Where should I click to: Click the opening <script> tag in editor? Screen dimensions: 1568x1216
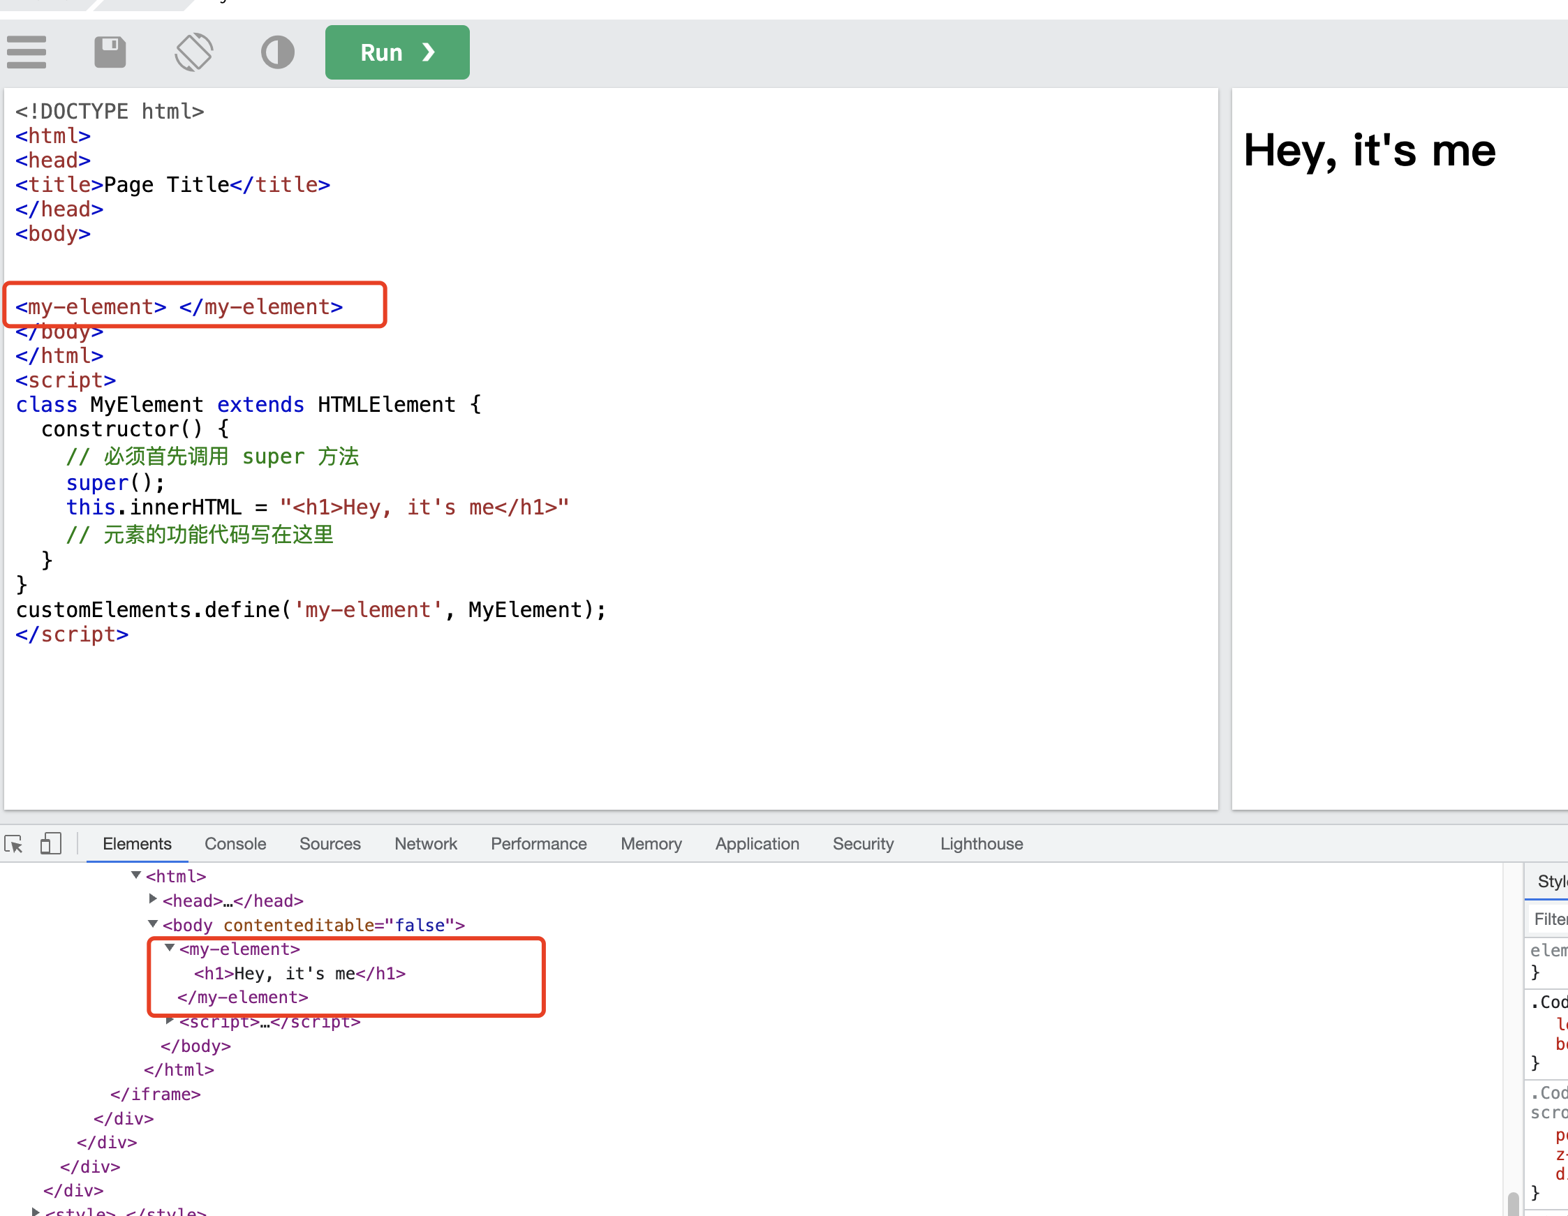click(66, 380)
